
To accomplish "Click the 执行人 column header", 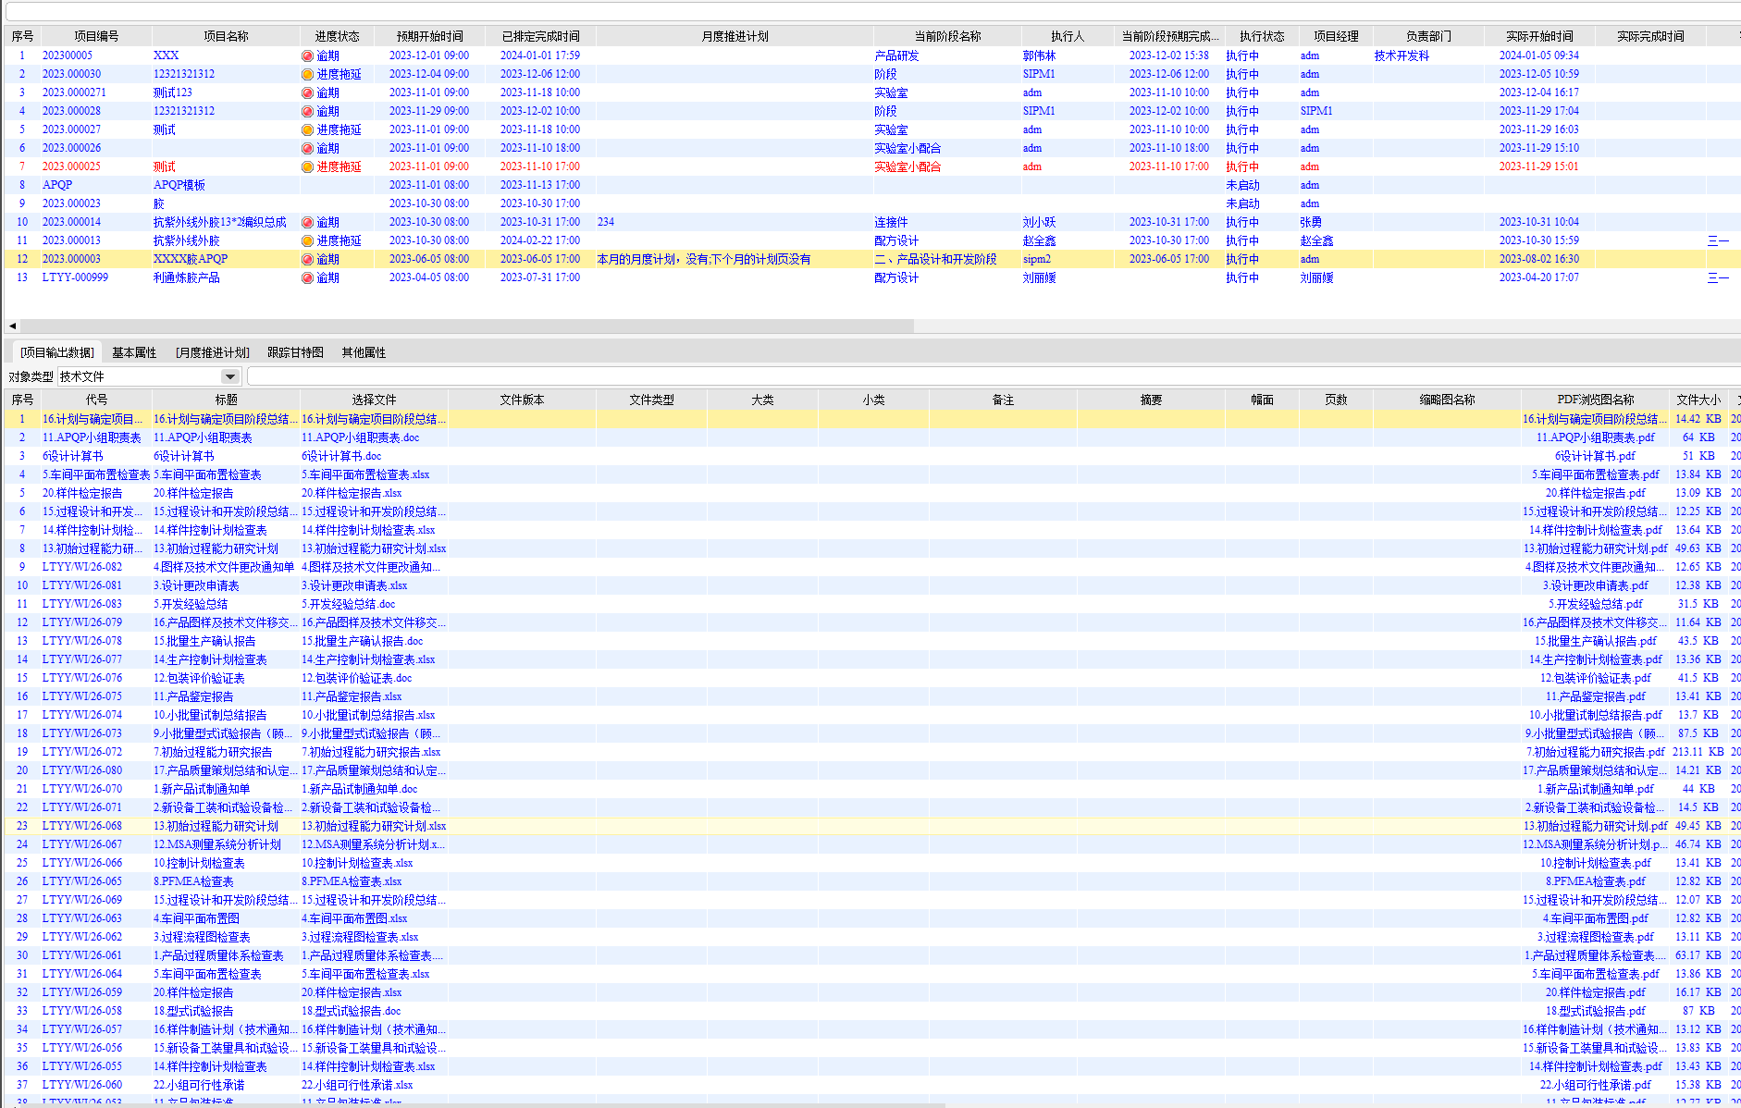I will pos(1068,36).
